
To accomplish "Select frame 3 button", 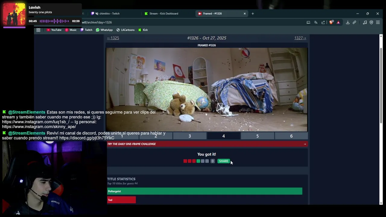I will pos(190,136).
